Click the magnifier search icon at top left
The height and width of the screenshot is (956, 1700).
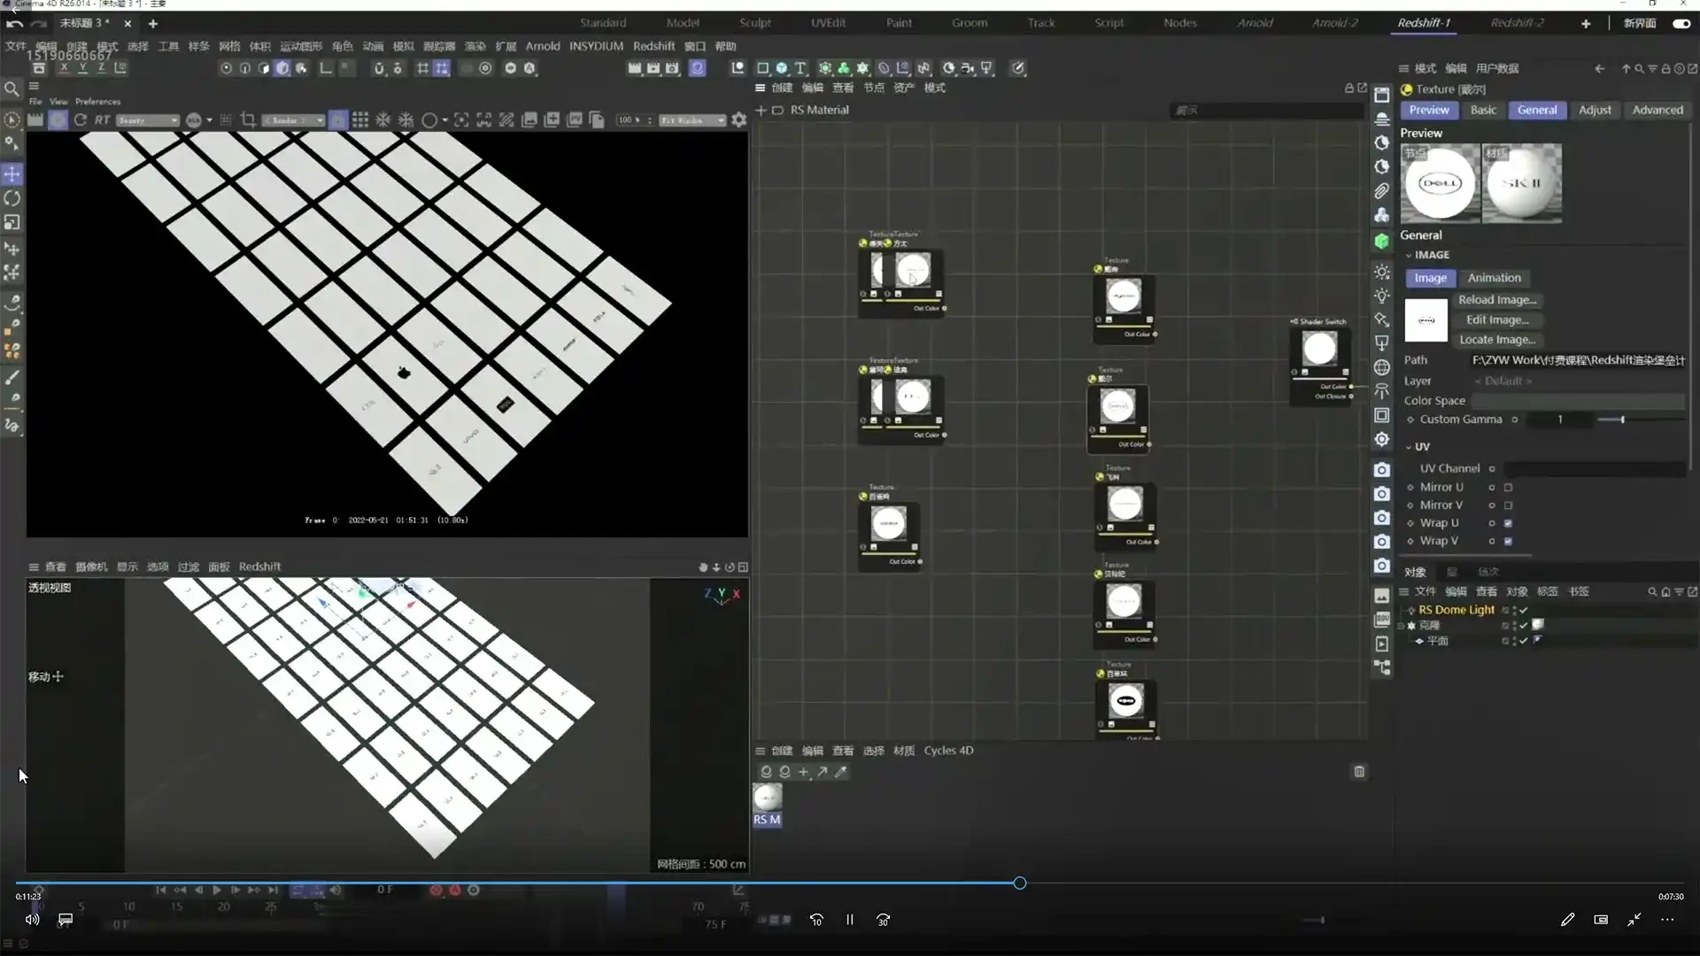tap(12, 89)
